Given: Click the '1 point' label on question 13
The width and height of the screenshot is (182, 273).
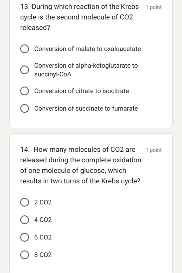Looking at the screenshot, I should [x=154, y=7].
